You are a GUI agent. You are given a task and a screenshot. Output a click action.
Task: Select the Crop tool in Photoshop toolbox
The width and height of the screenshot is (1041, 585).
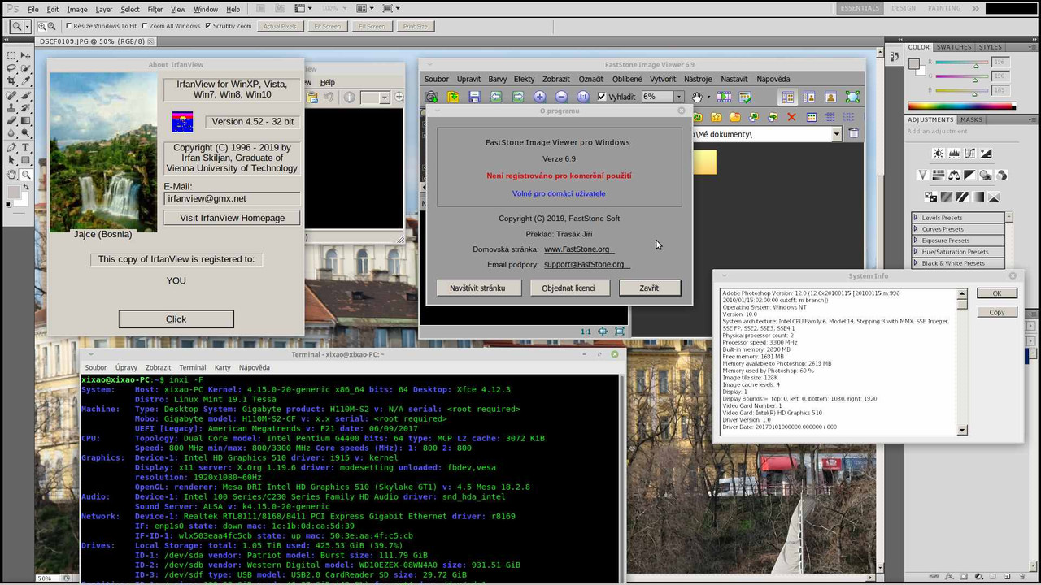(11, 80)
